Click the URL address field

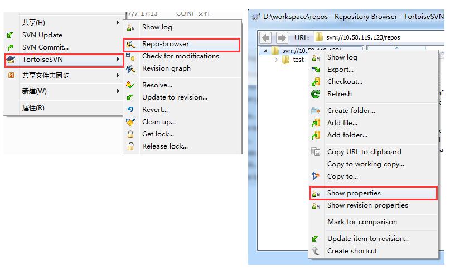[x=379, y=37]
